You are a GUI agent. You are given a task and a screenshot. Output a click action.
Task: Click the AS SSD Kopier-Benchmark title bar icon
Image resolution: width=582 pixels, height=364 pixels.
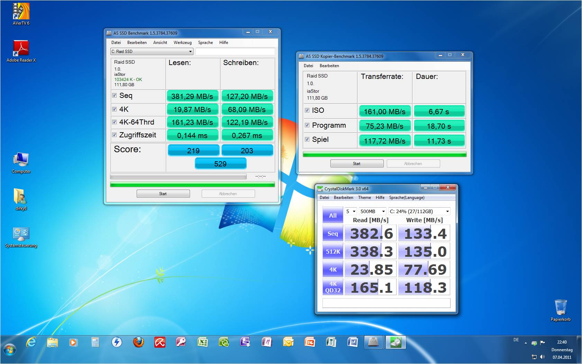tap(301, 56)
